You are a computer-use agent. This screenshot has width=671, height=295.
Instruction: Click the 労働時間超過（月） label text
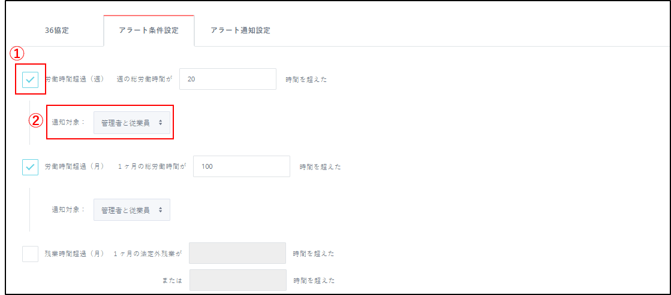[75, 167]
